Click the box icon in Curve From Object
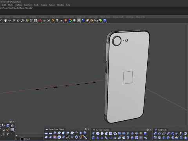The height and width of the screenshot is (141, 188). pyautogui.click(x=59, y=137)
